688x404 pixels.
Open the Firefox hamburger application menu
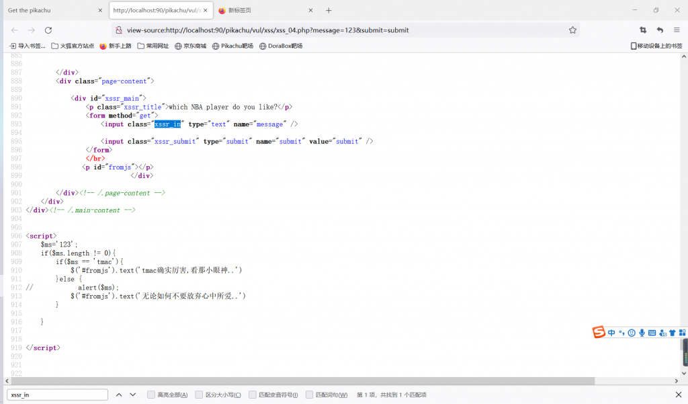(677, 30)
